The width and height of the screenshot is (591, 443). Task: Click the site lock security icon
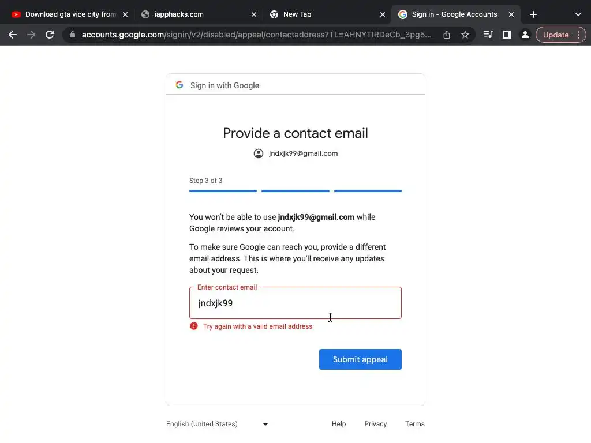(x=73, y=35)
